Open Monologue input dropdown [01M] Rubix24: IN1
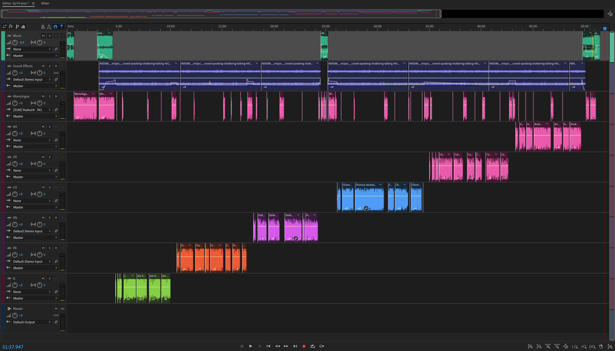This screenshot has width=615, height=351. coord(31,109)
